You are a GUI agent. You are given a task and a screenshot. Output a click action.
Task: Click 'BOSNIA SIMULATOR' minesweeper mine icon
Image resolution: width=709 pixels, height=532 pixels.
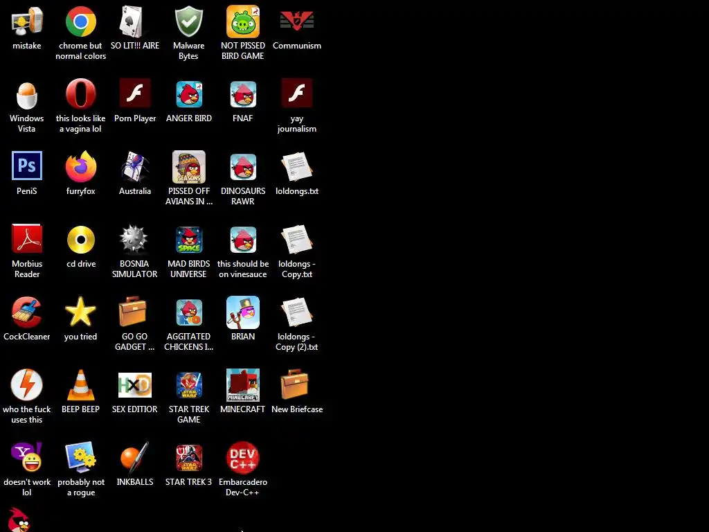pyautogui.click(x=134, y=239)
